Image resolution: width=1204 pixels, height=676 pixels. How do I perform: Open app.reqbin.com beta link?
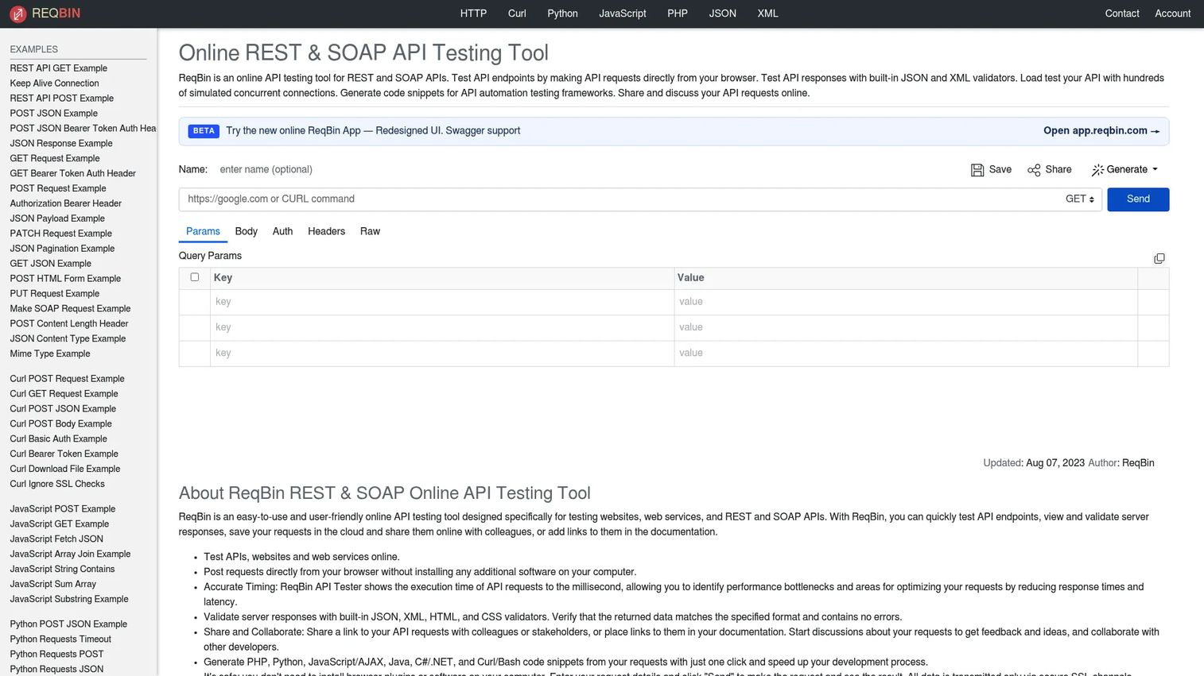[x=1101, y=131]
